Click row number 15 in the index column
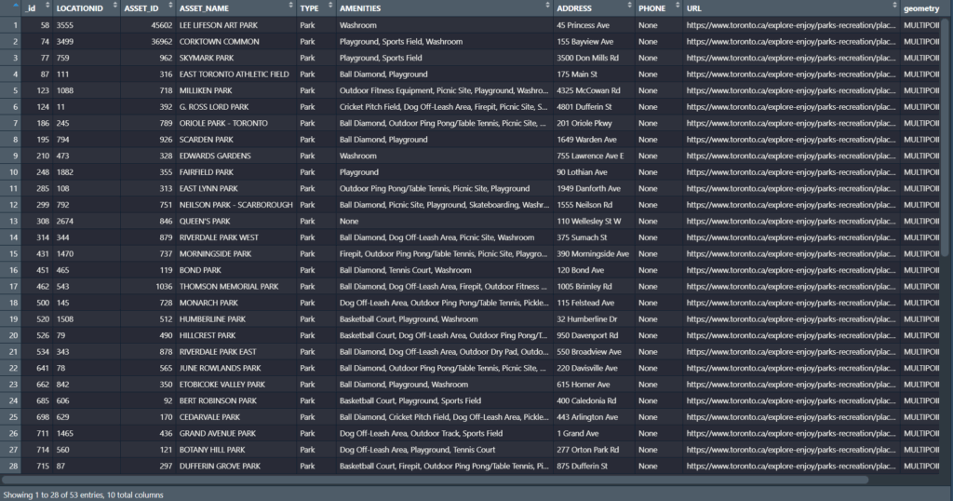Viewport: 953px width, 501px height. coord(14,253)
